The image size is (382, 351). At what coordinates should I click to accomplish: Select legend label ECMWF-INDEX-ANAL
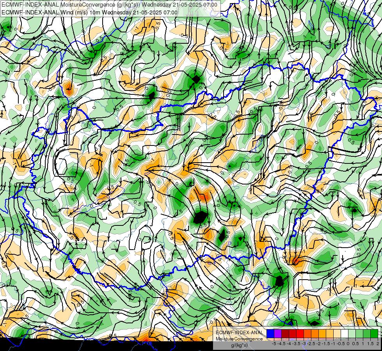tap(239, 333)
